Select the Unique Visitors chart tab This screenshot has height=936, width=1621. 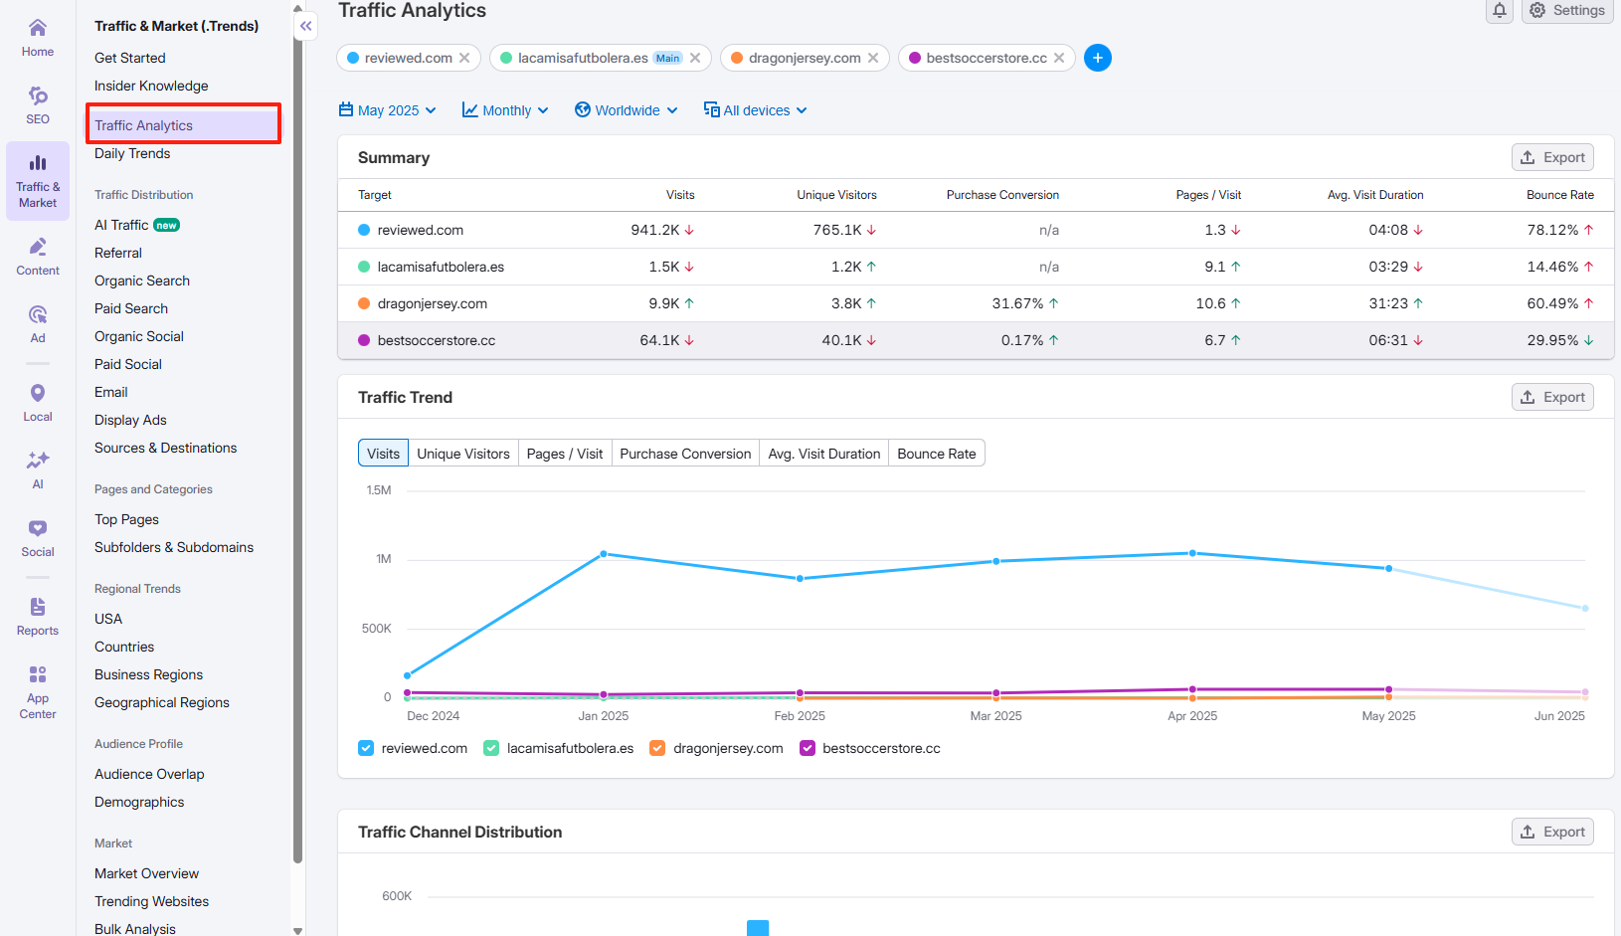tap(462, 454)
